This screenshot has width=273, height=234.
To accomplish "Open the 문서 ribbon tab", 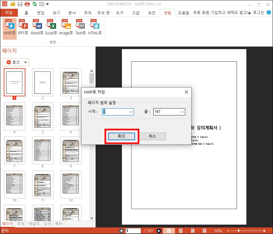I will (72, 13).
